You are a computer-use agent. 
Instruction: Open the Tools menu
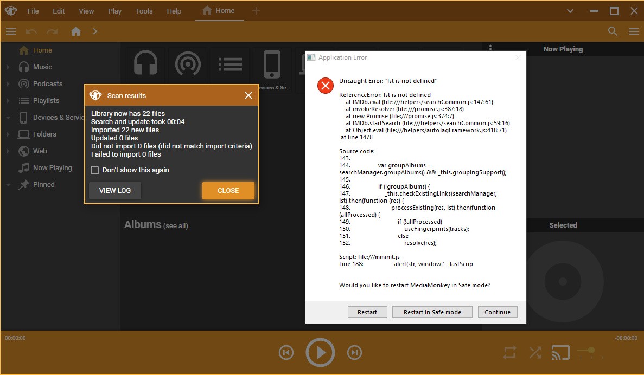(x=144, y=11)
